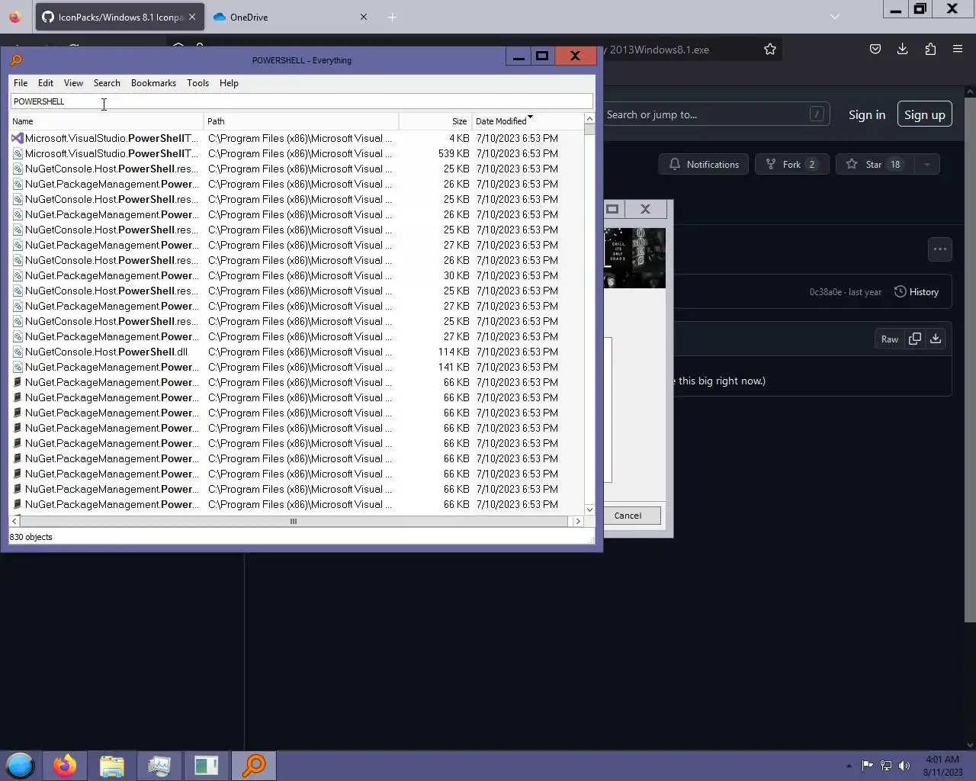Click GitHub Search or jump to field
The width and height of the screenshot is (976, 781).
tap(716, 114)
